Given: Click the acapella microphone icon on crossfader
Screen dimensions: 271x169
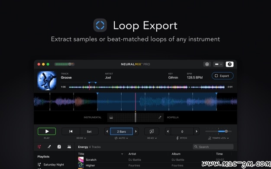Looking at the screenshot, I should click(160, 118).
